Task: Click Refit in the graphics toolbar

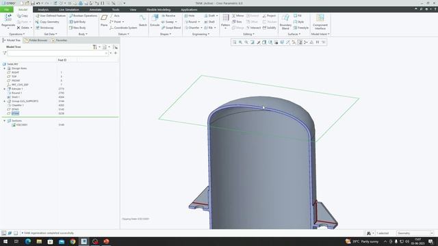Action: (234, 42)
